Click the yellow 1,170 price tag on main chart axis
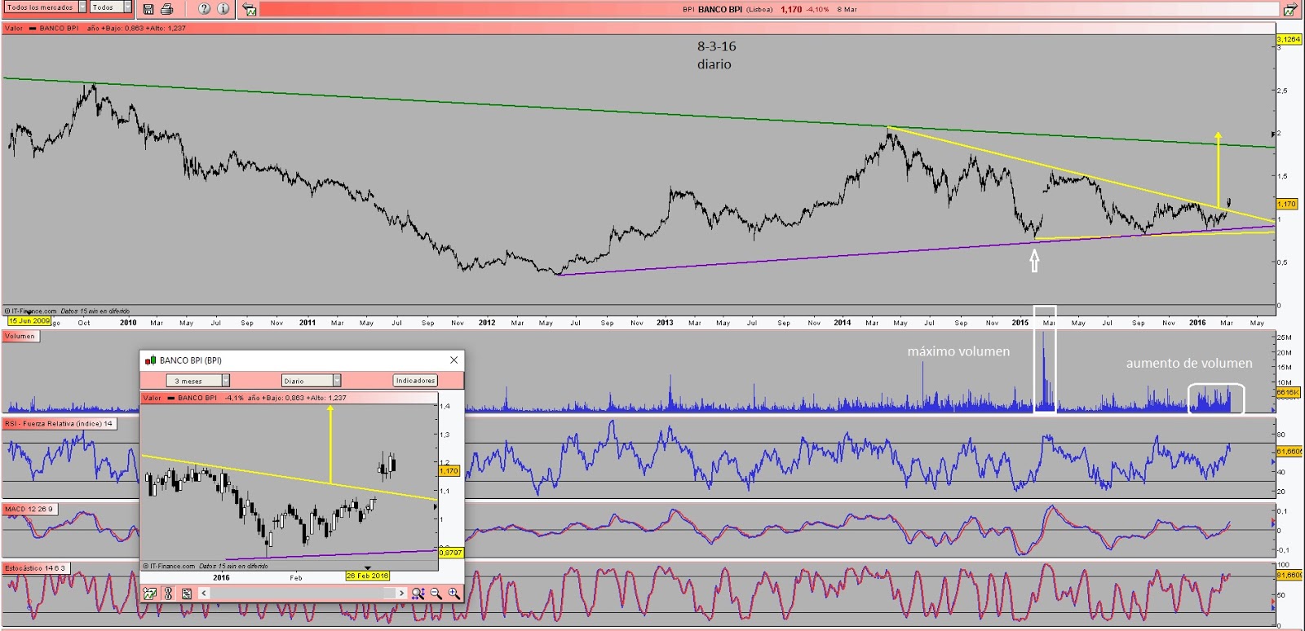Screen dimensions: 1305x631 click(x=1286, y=204)
